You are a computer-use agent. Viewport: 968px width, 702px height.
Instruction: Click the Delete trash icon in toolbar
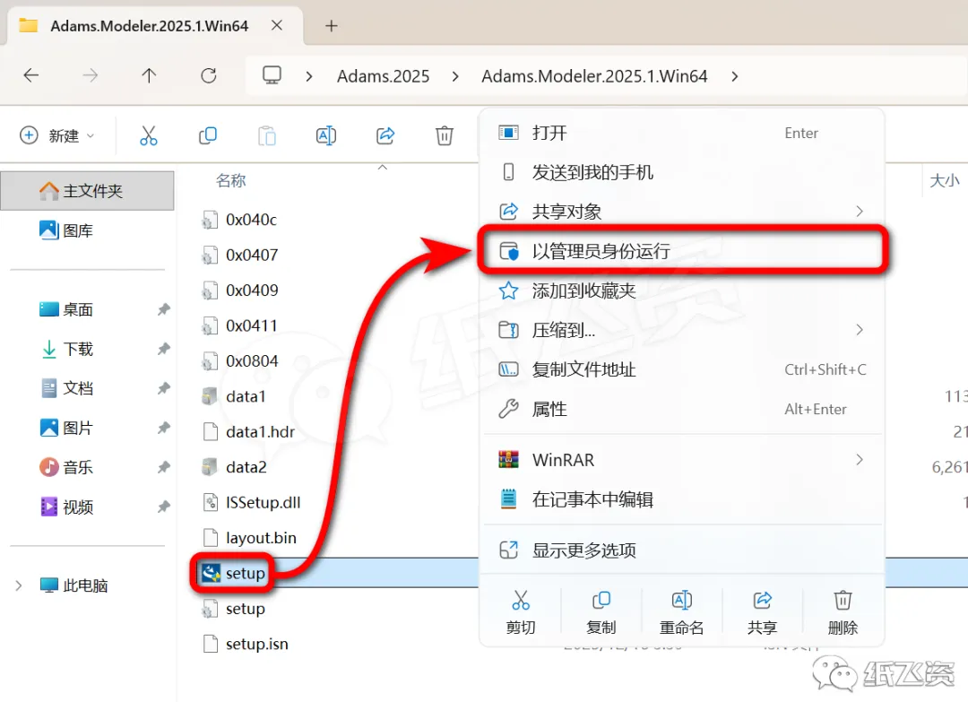445,135
